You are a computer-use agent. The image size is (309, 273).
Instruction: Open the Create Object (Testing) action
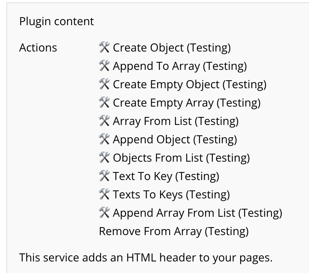click(172, 48)
